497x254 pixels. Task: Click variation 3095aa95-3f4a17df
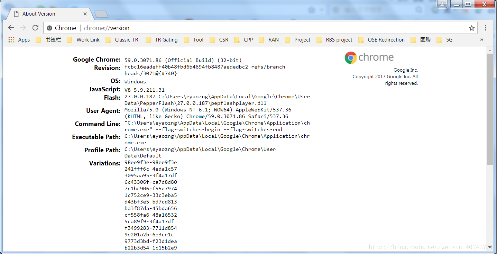point(151,175)
